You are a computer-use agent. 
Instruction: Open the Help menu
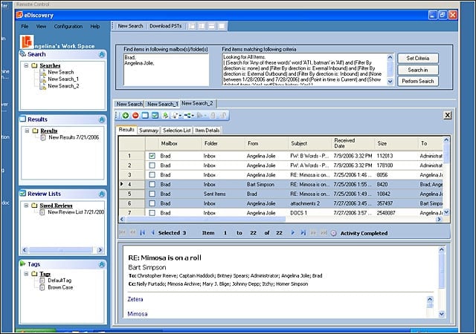click(x=95, y=27)
